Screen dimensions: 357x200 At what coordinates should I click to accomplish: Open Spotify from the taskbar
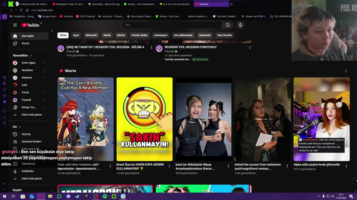(105, 196)
